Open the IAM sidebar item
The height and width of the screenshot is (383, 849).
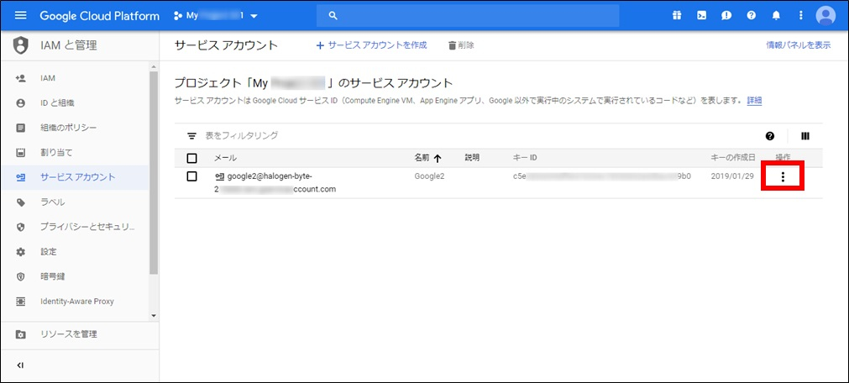tap(75, 79)
